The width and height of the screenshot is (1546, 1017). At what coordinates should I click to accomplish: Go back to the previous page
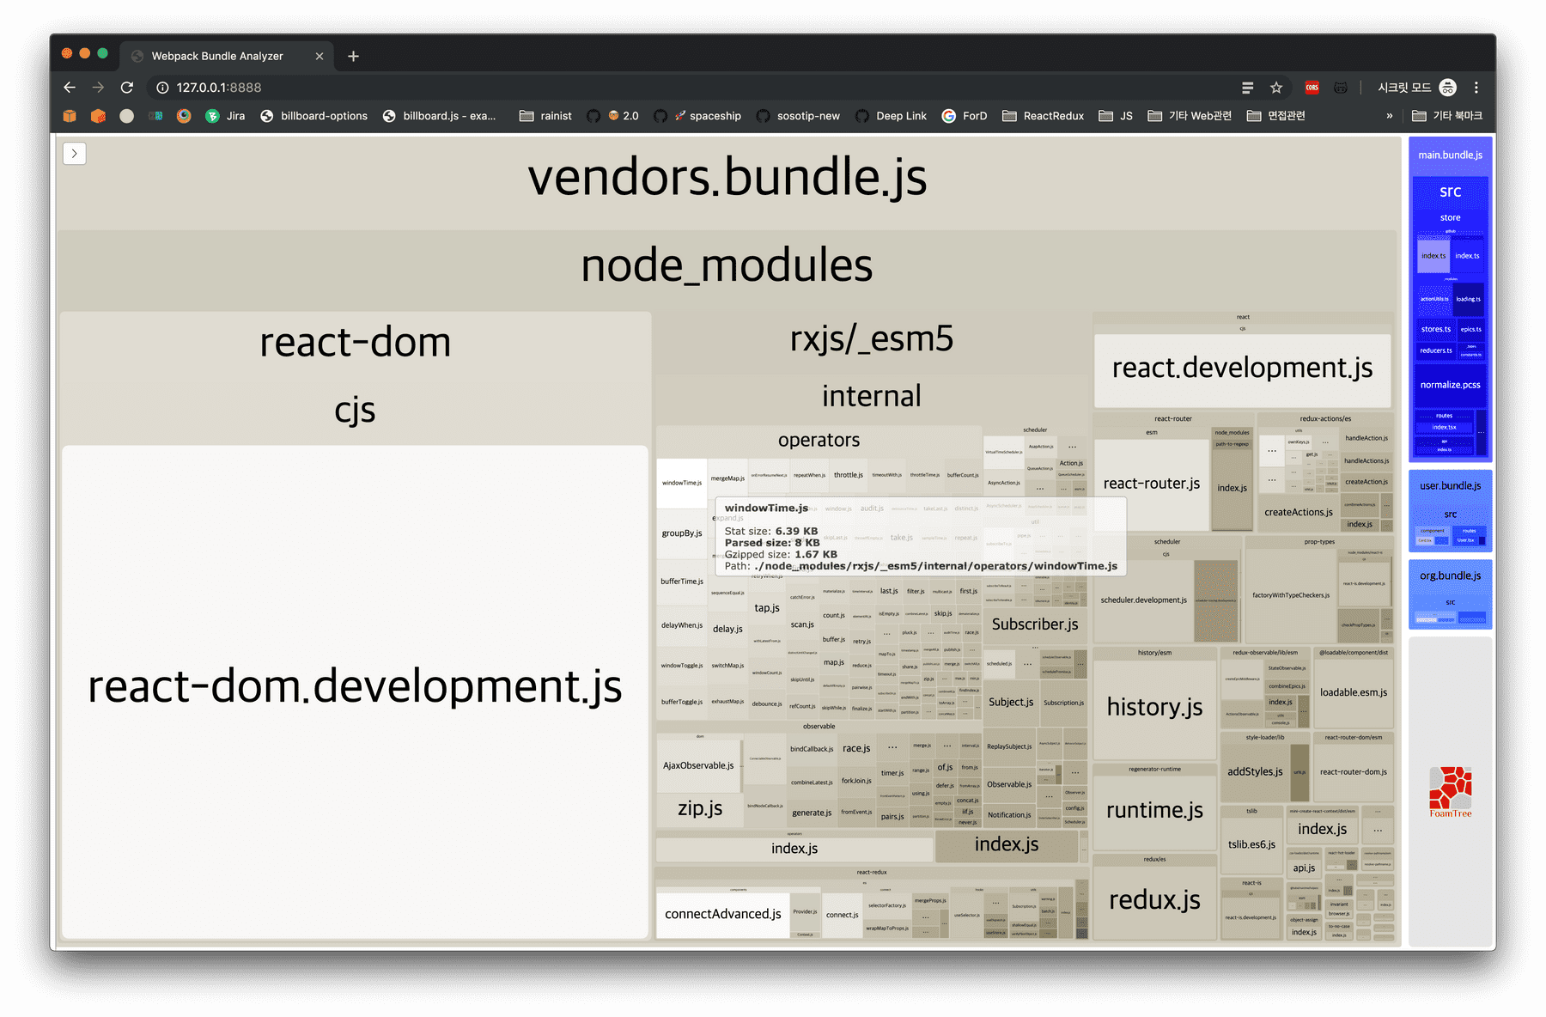[70, 88]
